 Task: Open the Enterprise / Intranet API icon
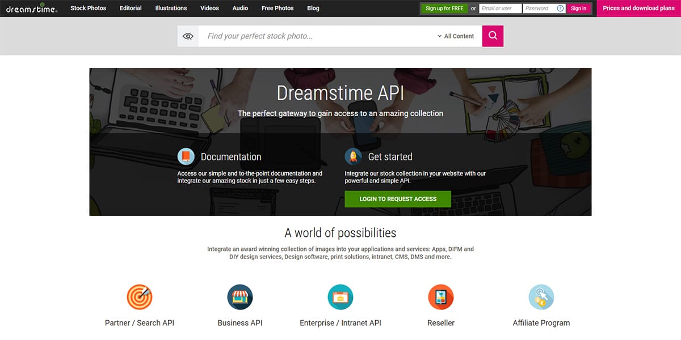tap(340, 297)
